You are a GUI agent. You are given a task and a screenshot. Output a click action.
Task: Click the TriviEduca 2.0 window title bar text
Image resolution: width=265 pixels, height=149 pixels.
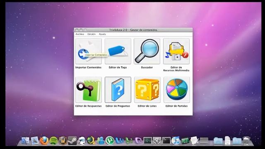pos(133,30)
